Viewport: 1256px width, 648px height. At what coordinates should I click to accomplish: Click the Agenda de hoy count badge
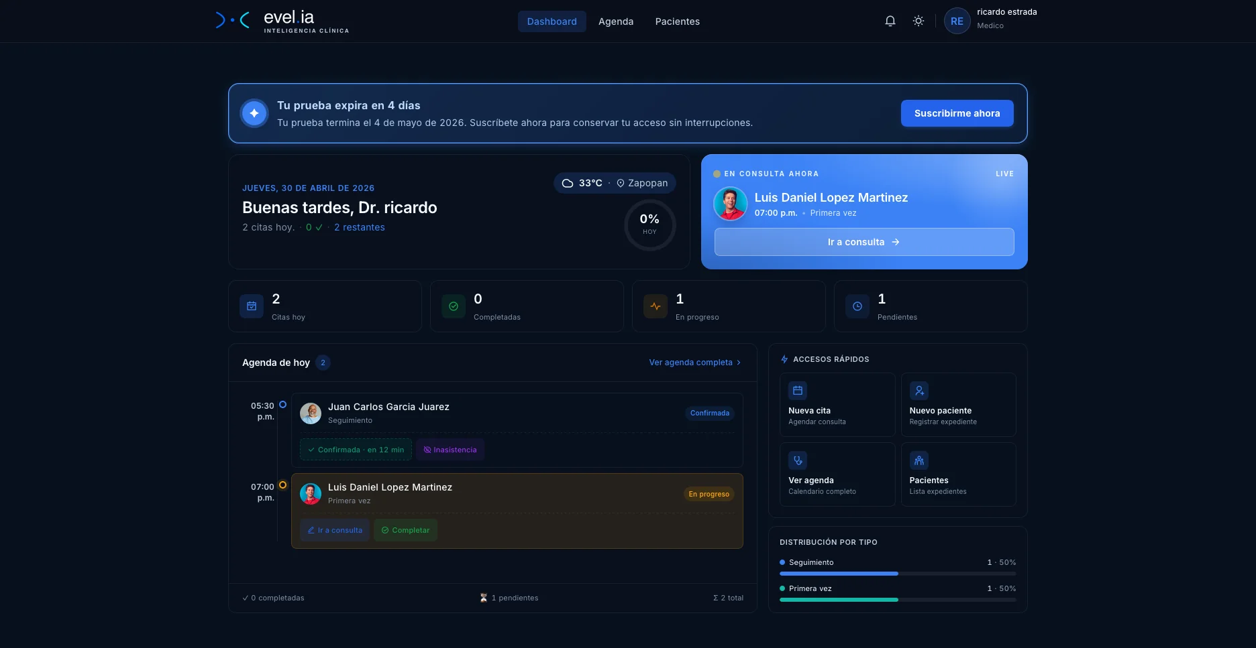point(323,363)
